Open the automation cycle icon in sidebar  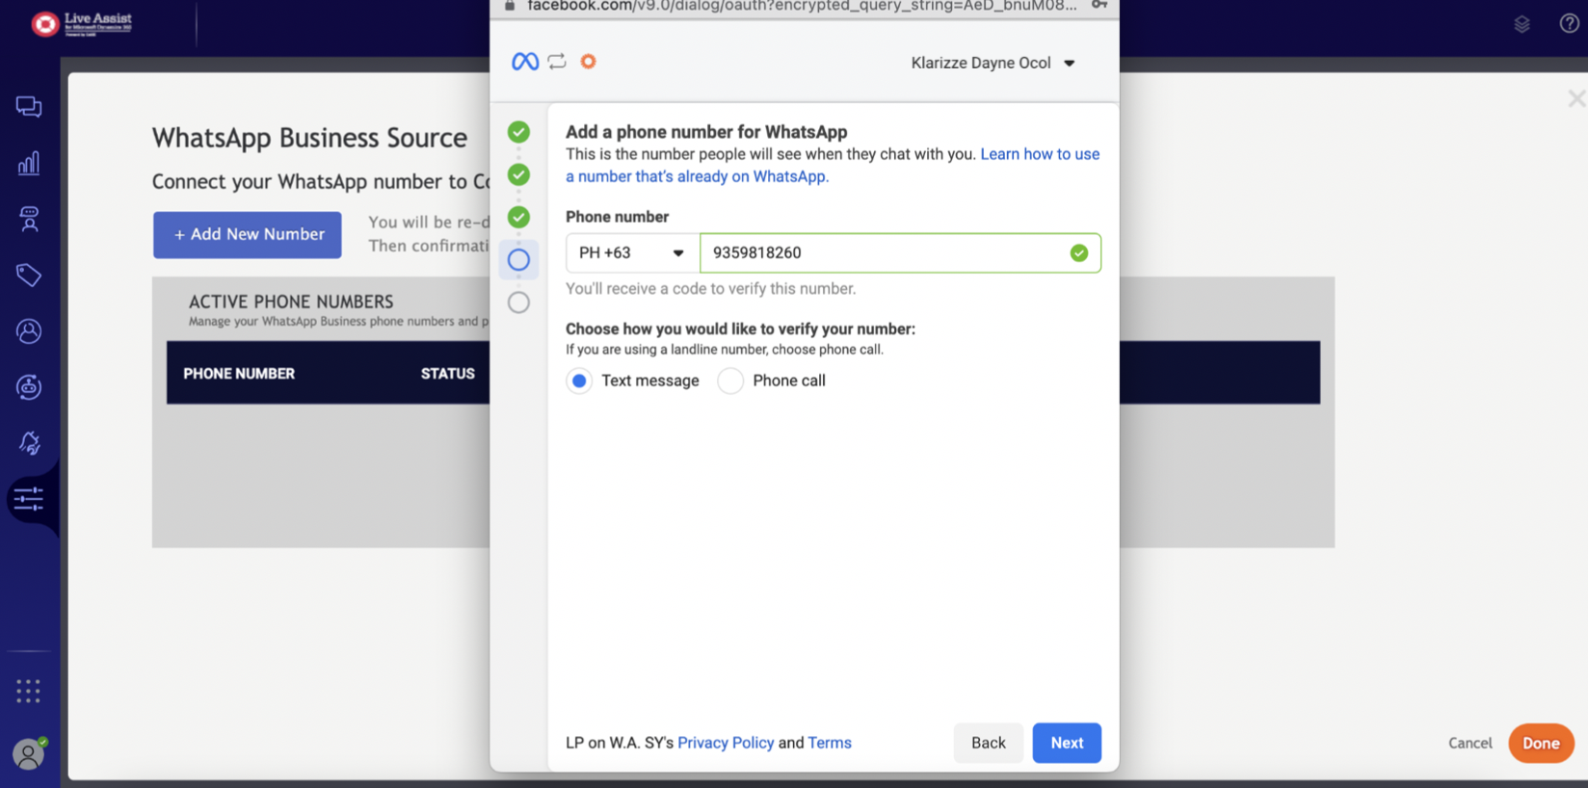pos(29,387)
